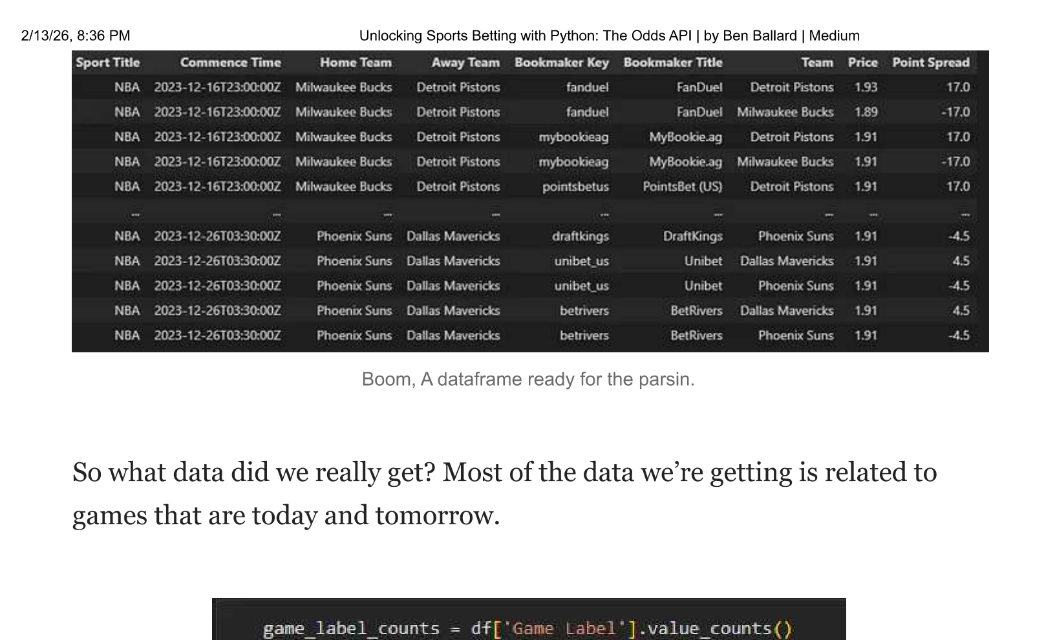The height and width of the screenshot is (640, 1055).
Task: Click the 1.93 price cell
Action: pos(866,87)
